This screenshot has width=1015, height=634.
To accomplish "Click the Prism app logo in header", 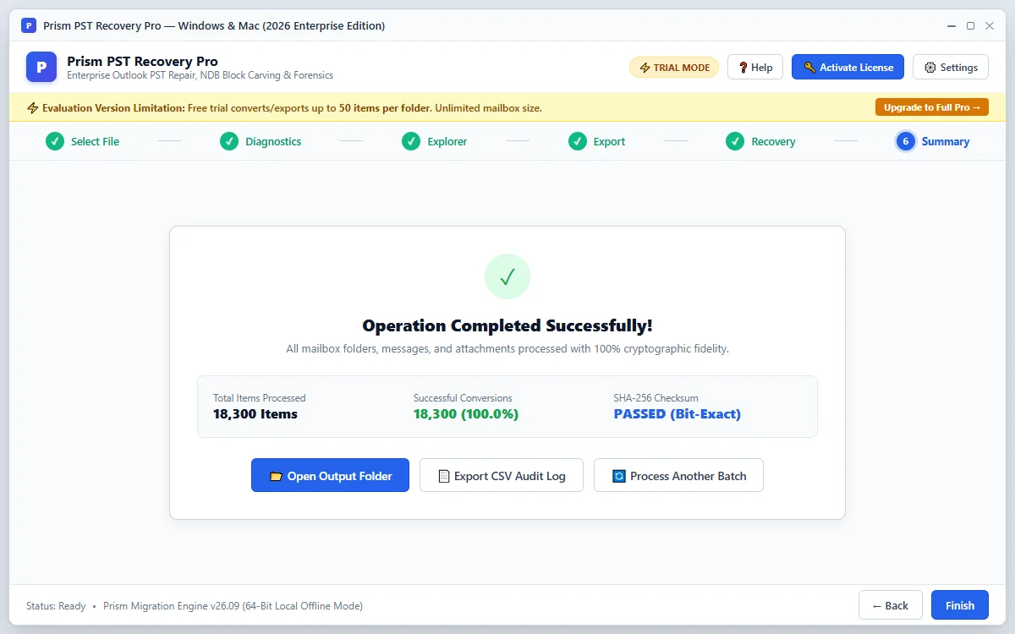I will [41, 67].
